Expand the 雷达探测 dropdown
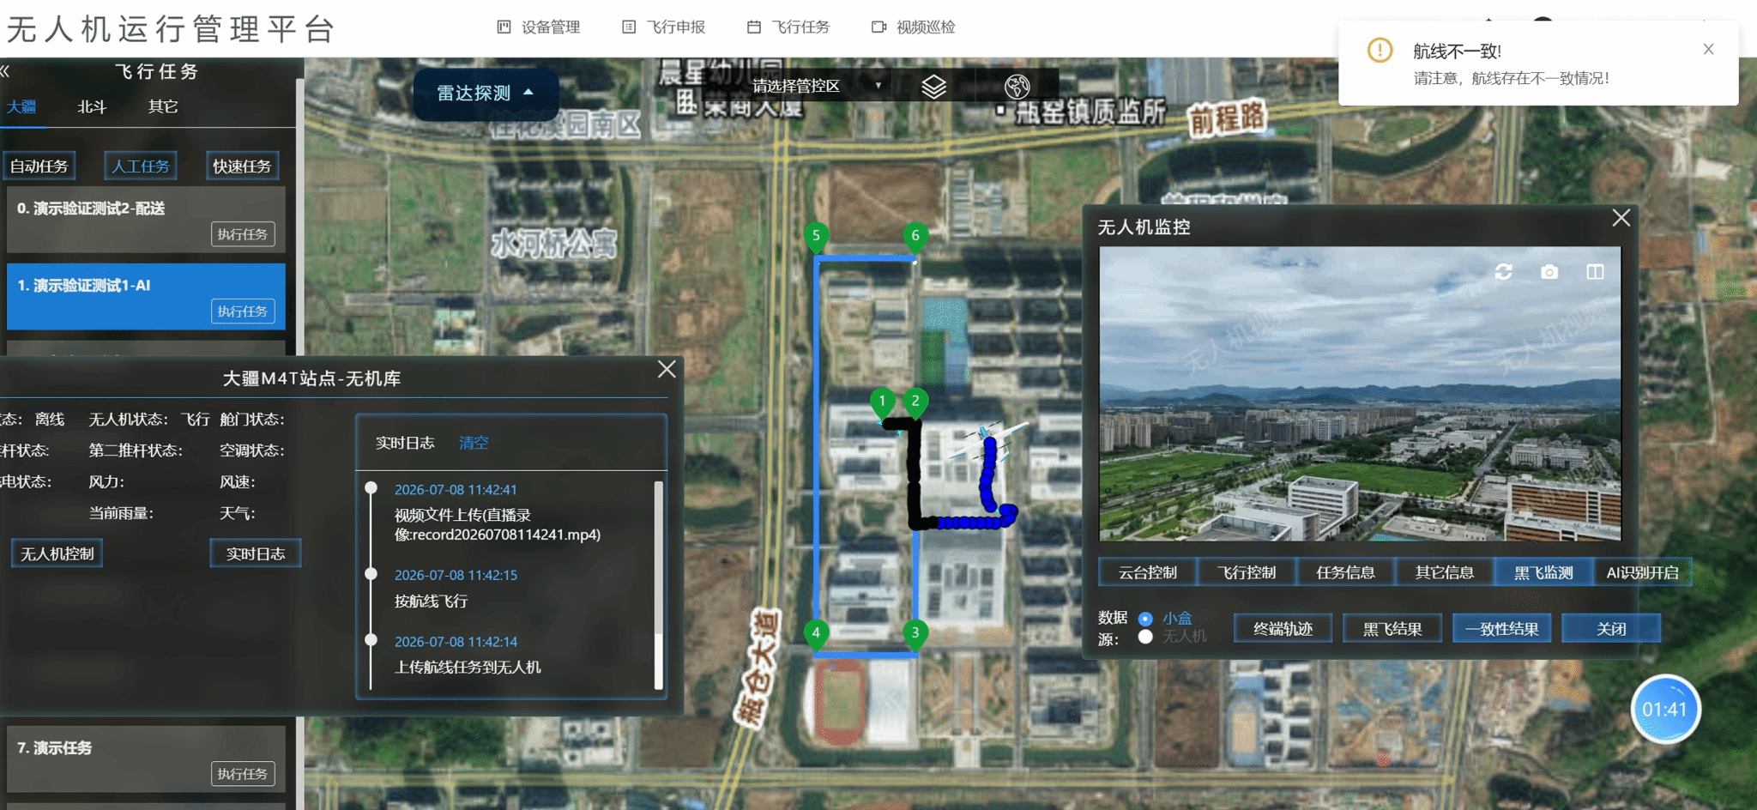This screenshot has width=1757, height=810. click(x=486, y=93)
